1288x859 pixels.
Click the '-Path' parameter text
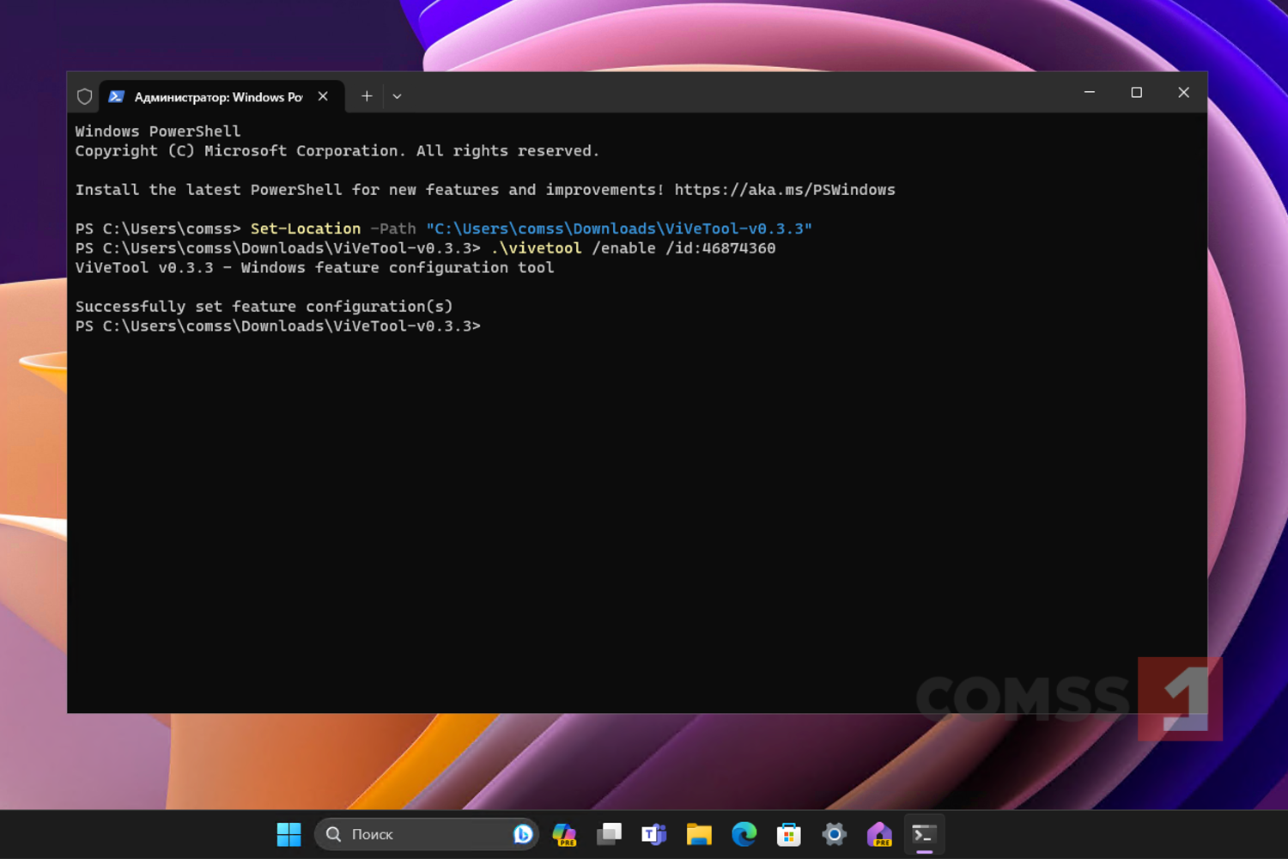click(x=393, y=228)
